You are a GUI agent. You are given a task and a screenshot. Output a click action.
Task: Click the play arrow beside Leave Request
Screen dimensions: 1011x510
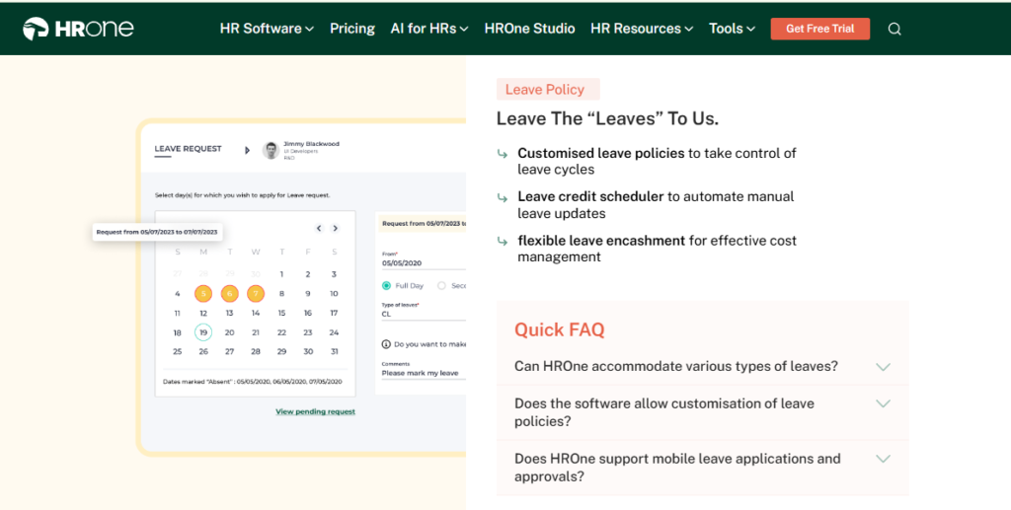(247, 150)
